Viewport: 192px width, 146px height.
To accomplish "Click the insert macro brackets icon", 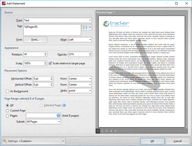I will click(x=85, y=27).
